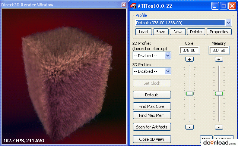The image size is (238, 146).
Task: Start Find Max Core
Action: point(152,106)
